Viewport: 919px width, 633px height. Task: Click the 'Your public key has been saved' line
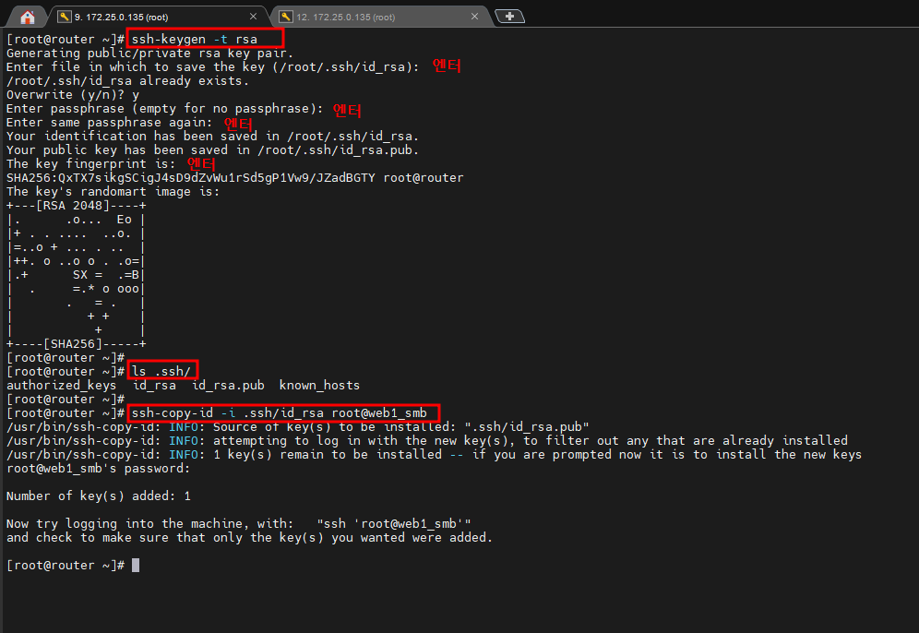tap(213, 150)
